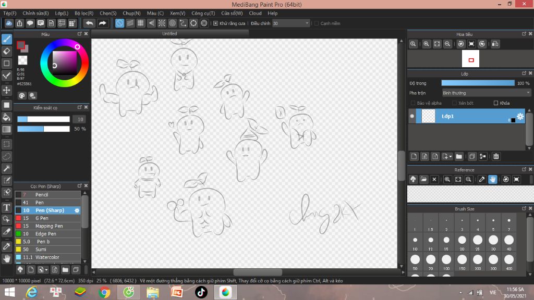This screenshot has height=300, width=534.
Task: Select the G Pen brush
Action: point(47,218)
